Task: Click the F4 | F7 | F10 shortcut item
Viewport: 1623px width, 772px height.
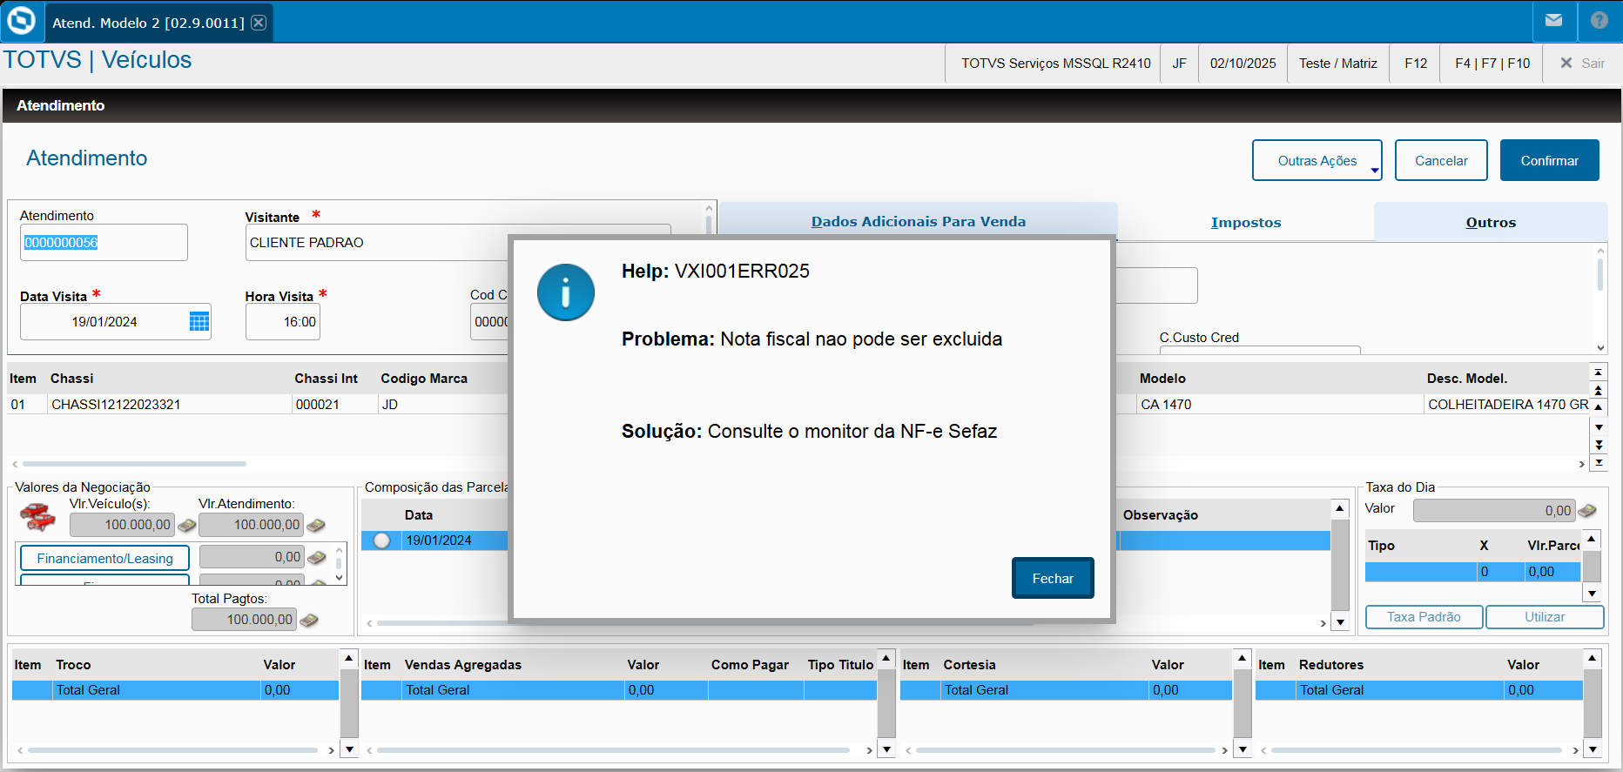Action: 1492,64
